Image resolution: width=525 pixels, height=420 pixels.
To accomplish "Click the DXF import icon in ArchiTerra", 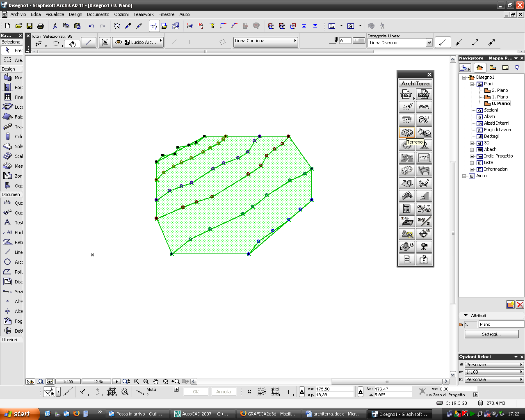I will (x=424, y=95).
